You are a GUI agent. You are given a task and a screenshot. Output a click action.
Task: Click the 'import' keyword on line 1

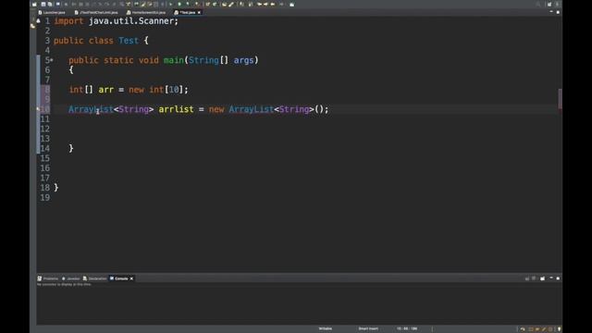click(x=68, y=21)
